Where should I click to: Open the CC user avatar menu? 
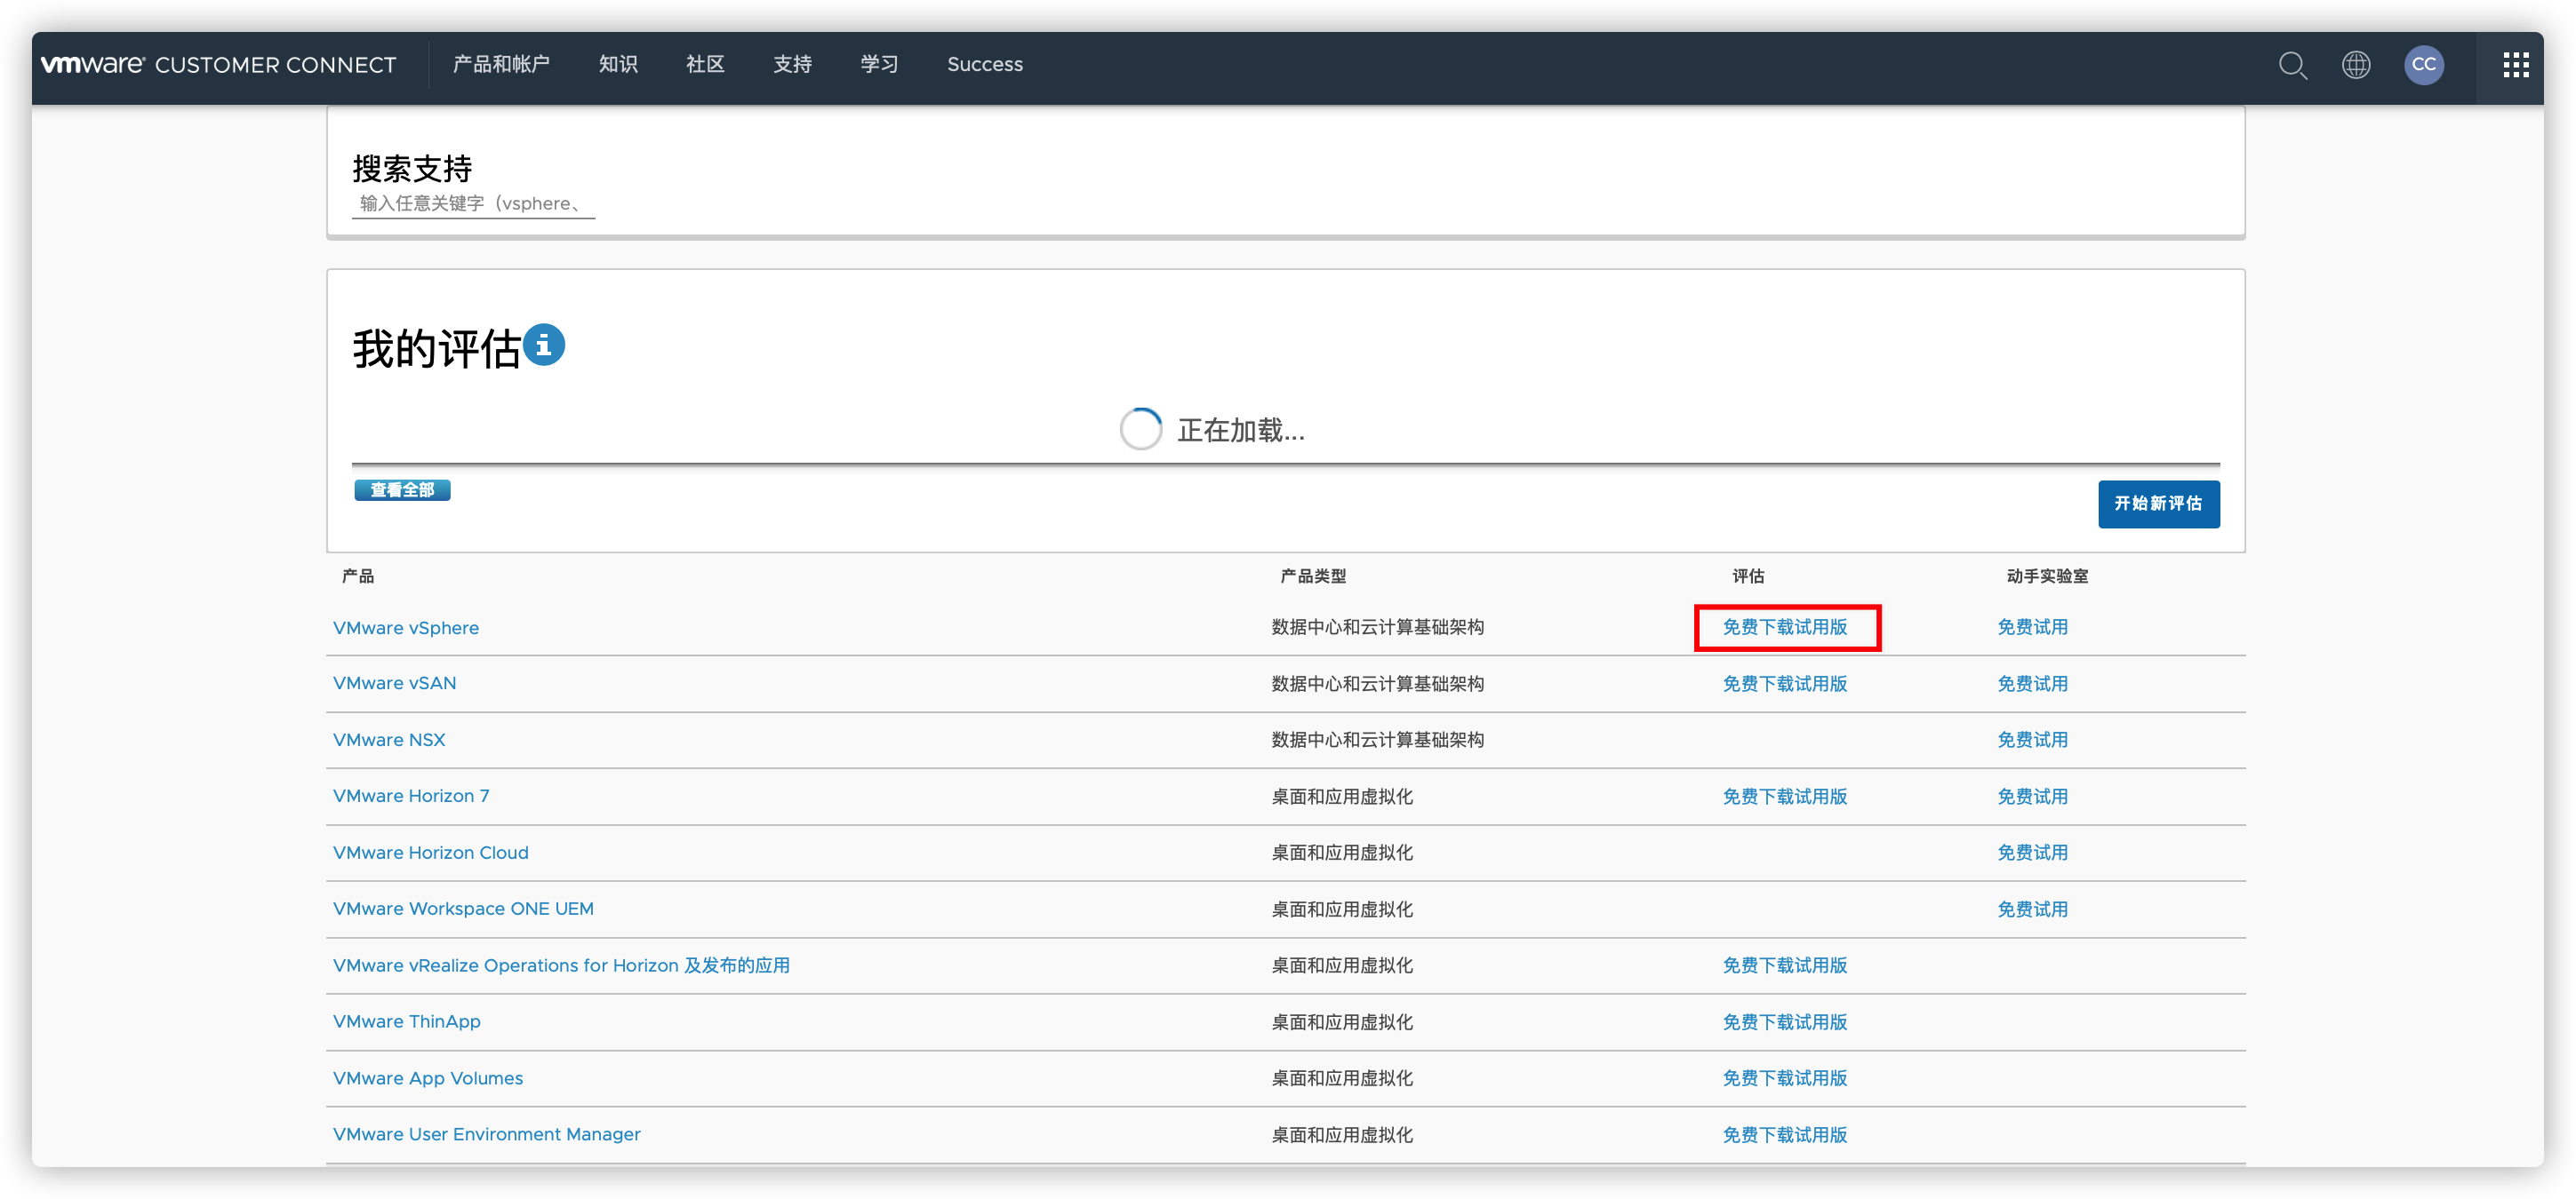click(x=2423, y=65)
